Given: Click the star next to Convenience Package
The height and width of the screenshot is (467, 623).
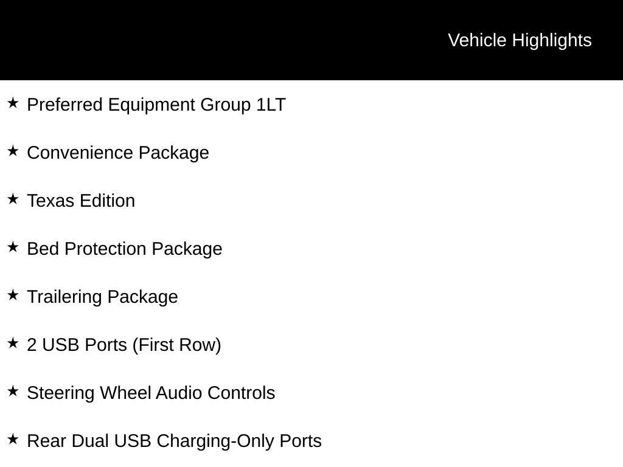Looking at the screenshot, I should [x=13, y=151].
